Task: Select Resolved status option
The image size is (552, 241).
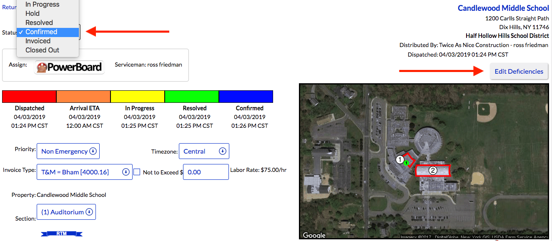Action: [x=39, y=23]
